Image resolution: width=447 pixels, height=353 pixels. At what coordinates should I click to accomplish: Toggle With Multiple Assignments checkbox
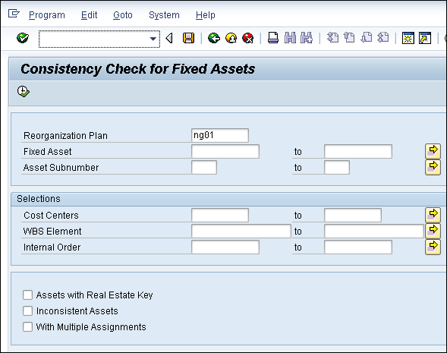coord(27,326)
